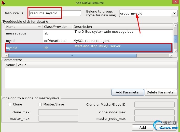Click the Add button

pos(143,127)
